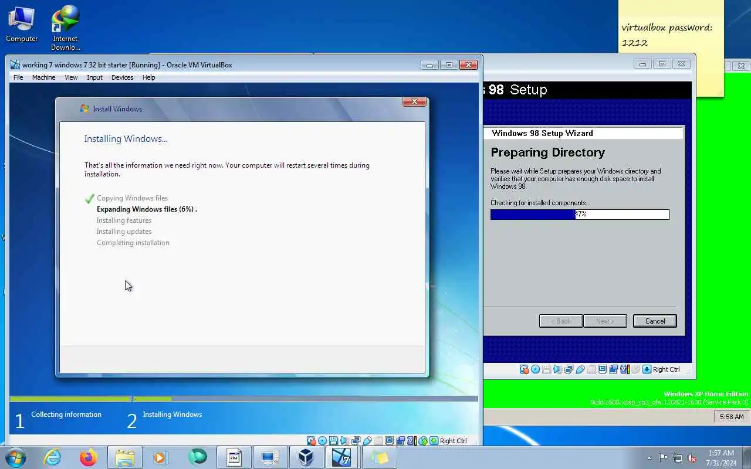Viewport: 751px width, 469px height.
Task: Open Action Center flag in system tray
Action: [x=663, y=458]
